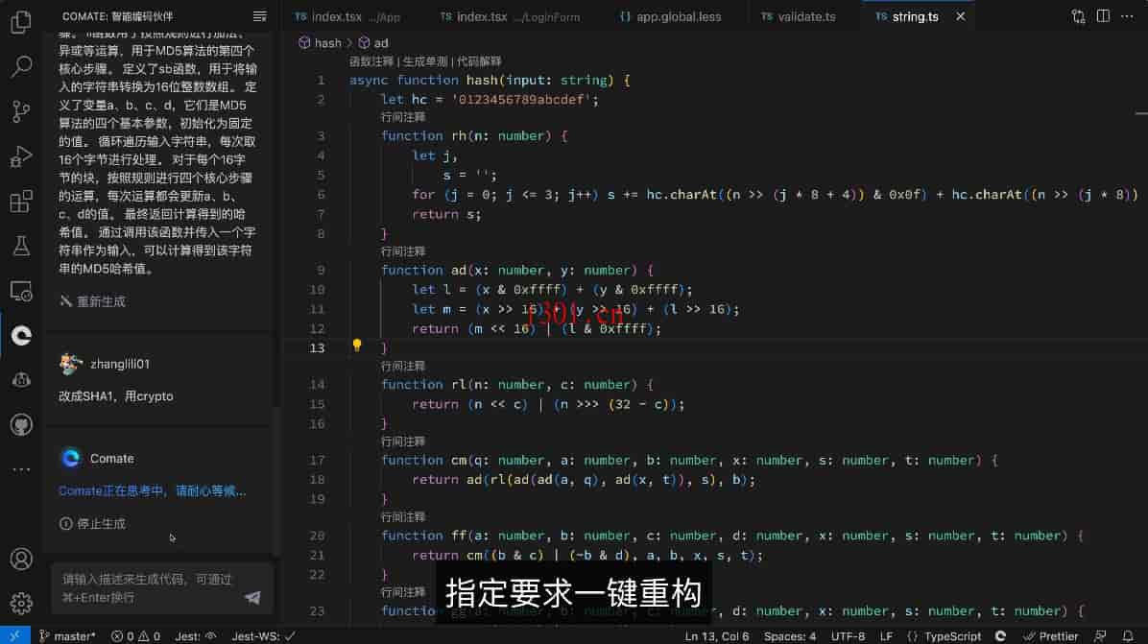Click the master* git branch indicator
The image size is (1148, 644).
pos(67,636)
